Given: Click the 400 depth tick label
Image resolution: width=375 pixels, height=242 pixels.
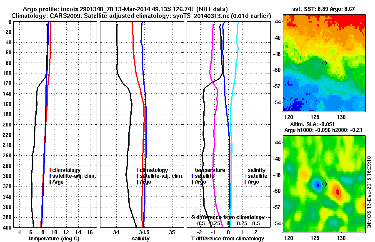Looking at the screenshot, I should click(7, 228).
